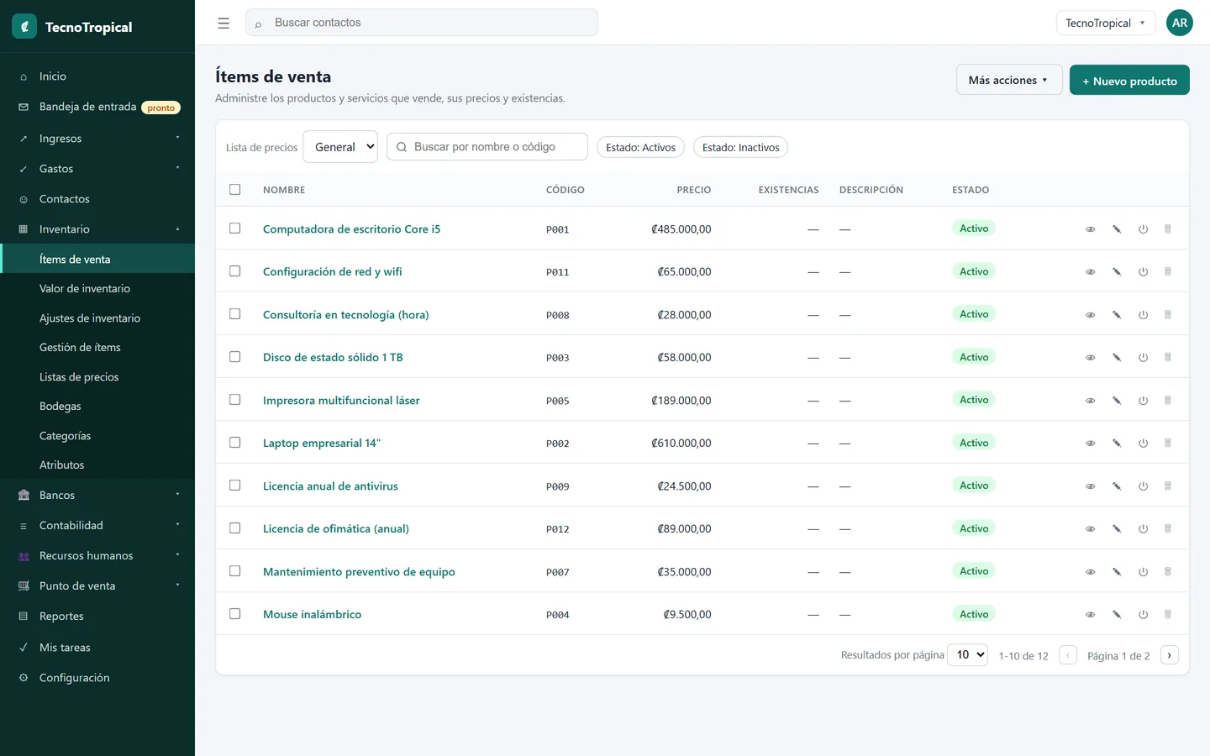
Task: Click power icon for Licencia anual de antivirus
Action: pos(1143,486)
